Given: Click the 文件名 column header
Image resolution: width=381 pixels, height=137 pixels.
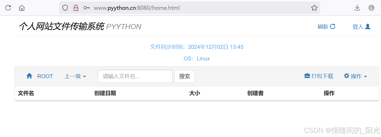Looking at the screenshot, I should (x=26, y=93).
